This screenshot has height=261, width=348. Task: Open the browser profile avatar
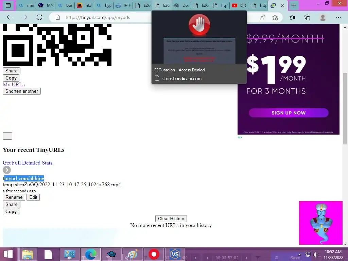[x=323, y=17]
